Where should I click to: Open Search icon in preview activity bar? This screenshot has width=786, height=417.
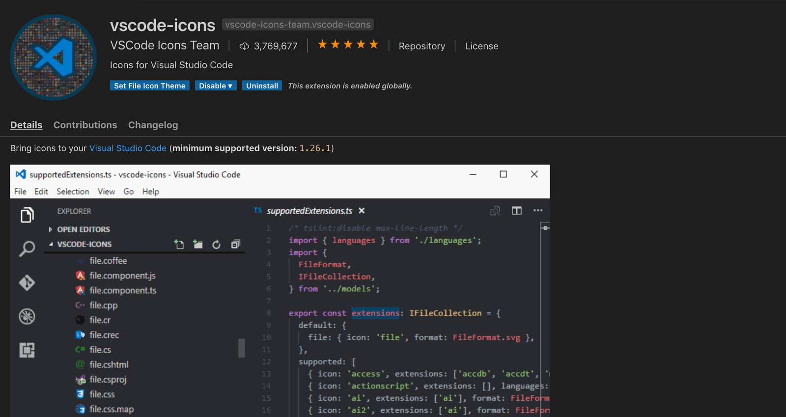(27, 249)
